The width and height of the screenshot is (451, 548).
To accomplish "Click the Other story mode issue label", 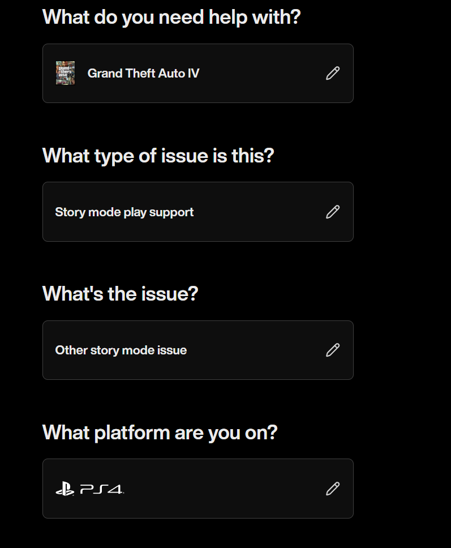I will (121, 350).
